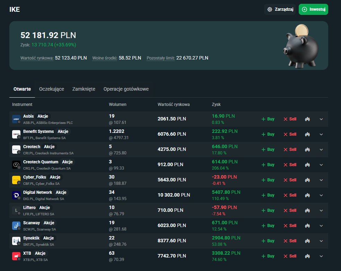Click the Zarządzaj button

pyautogui.click(x=280, y=9)
